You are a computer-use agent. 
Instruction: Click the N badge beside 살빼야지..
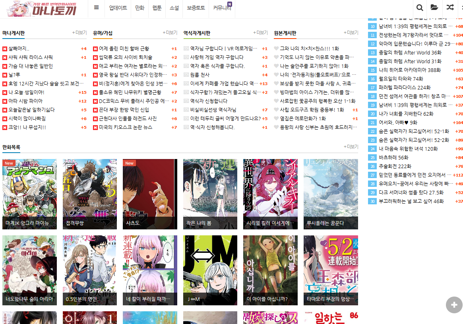5,49
